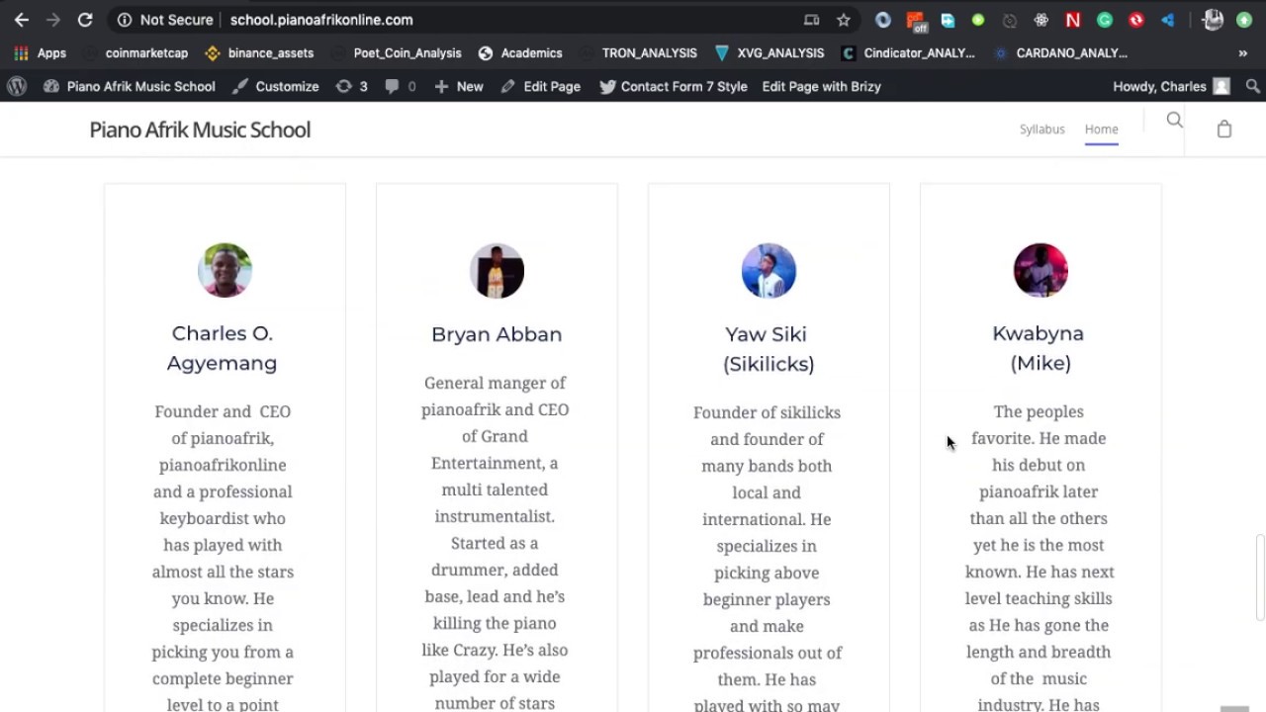Open the site search magnifier
This screenshot has width=1266, height=712.
pos(1175,121)
